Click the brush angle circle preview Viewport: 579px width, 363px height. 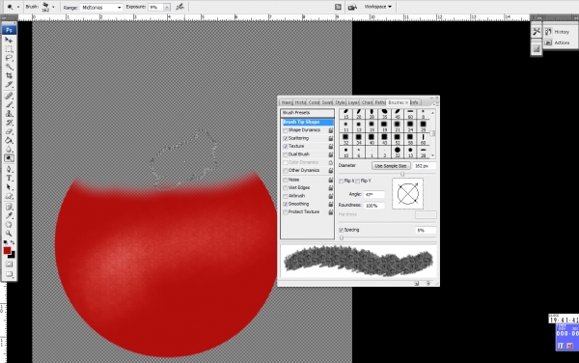point(407,194)
